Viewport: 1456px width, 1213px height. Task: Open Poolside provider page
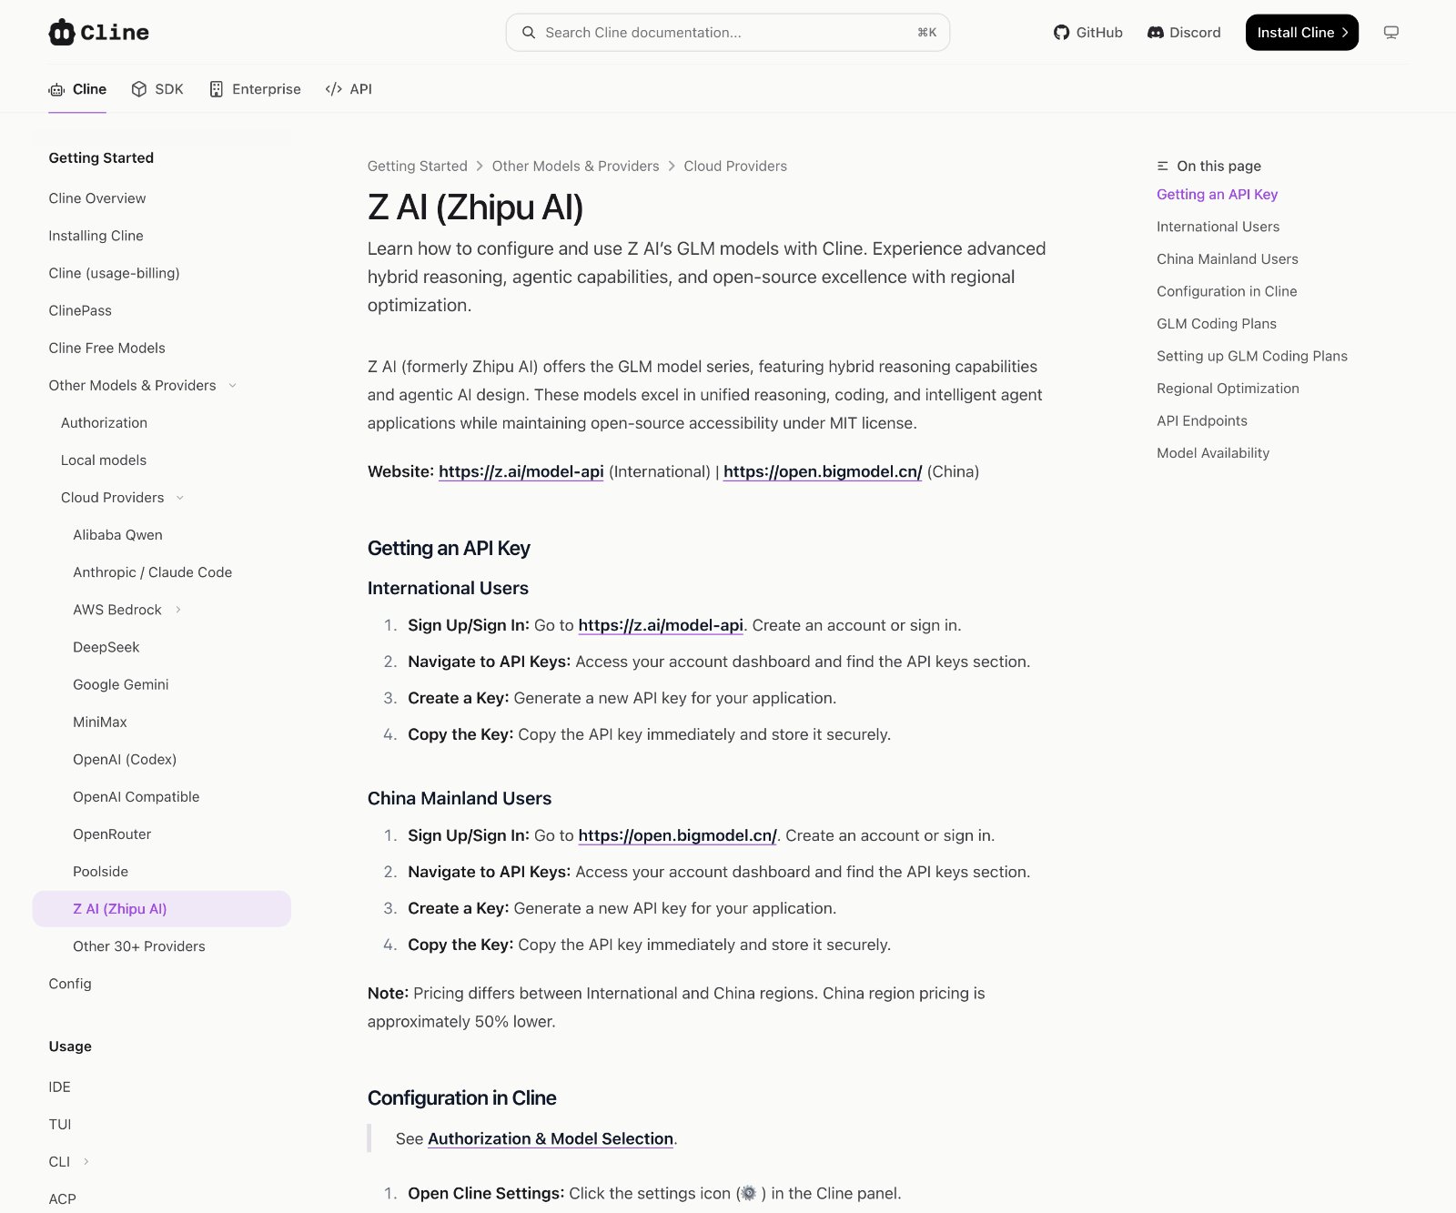(x=100, y=872)
